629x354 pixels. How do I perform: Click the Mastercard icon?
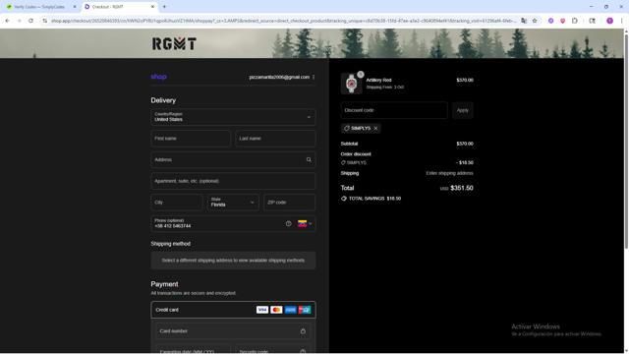276,310
